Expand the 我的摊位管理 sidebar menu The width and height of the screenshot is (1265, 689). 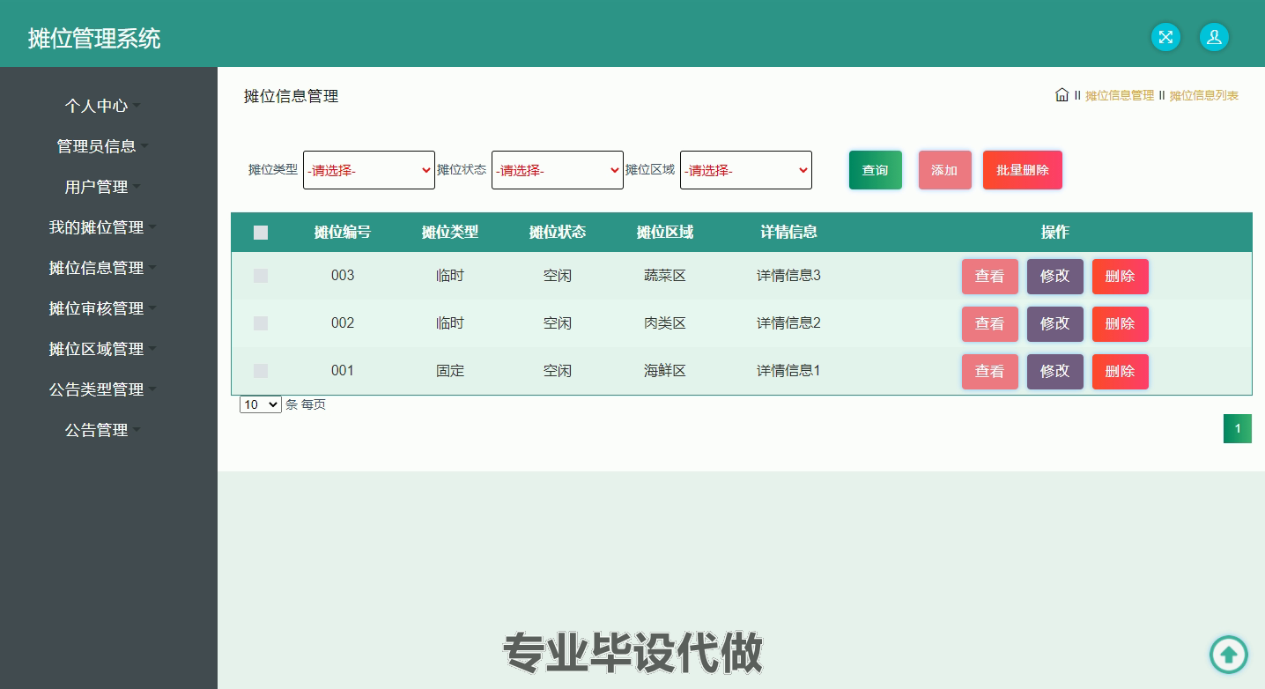click(102, 227)
